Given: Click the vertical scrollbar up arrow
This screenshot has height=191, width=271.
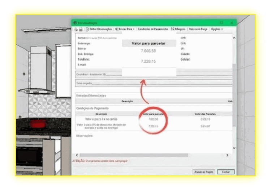Looking at the screenshot, I should [234, 38].
